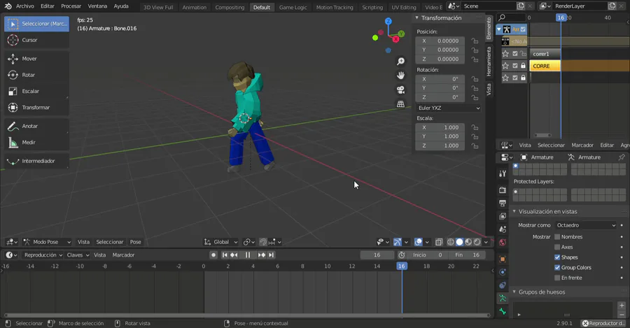The image size is (630, 328).
Task: Add bone group with plus button
Action: [622, 305]
